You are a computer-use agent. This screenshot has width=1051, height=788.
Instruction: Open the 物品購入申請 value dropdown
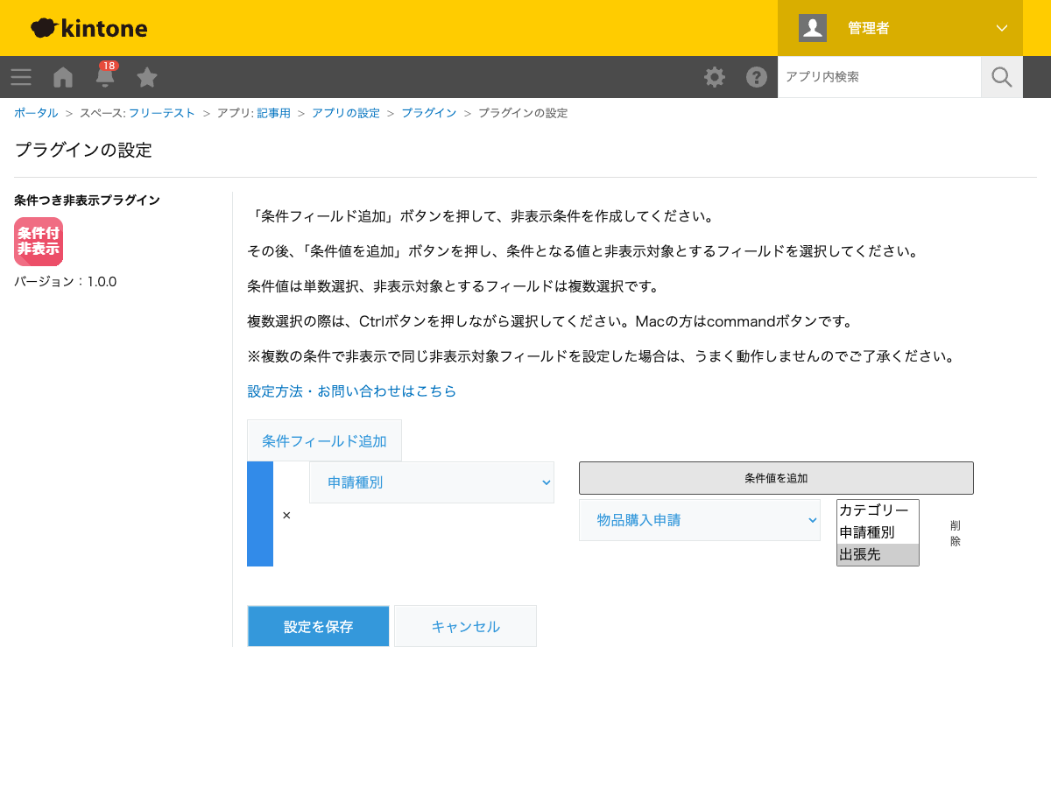700,520
